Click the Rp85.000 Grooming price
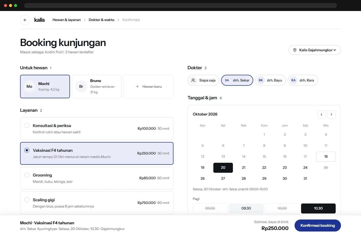The height and width of the screenshot is (236, 361). click(x=147, y=178)
